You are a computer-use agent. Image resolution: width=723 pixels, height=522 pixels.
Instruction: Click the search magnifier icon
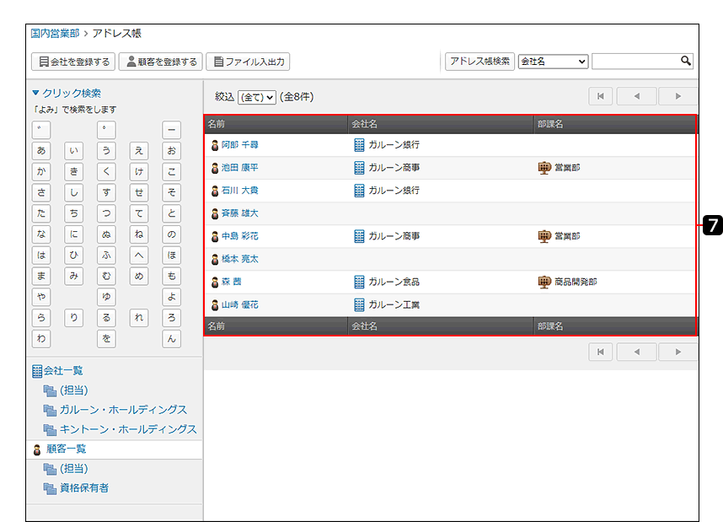(686, 62)
